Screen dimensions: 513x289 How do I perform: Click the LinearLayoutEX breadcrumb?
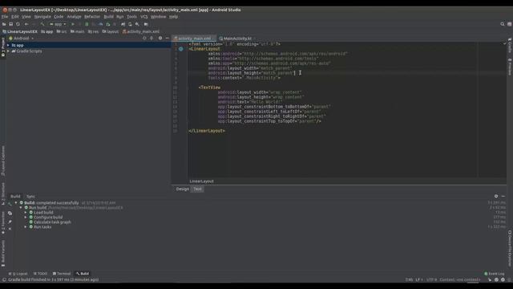(x=20, y=32)
